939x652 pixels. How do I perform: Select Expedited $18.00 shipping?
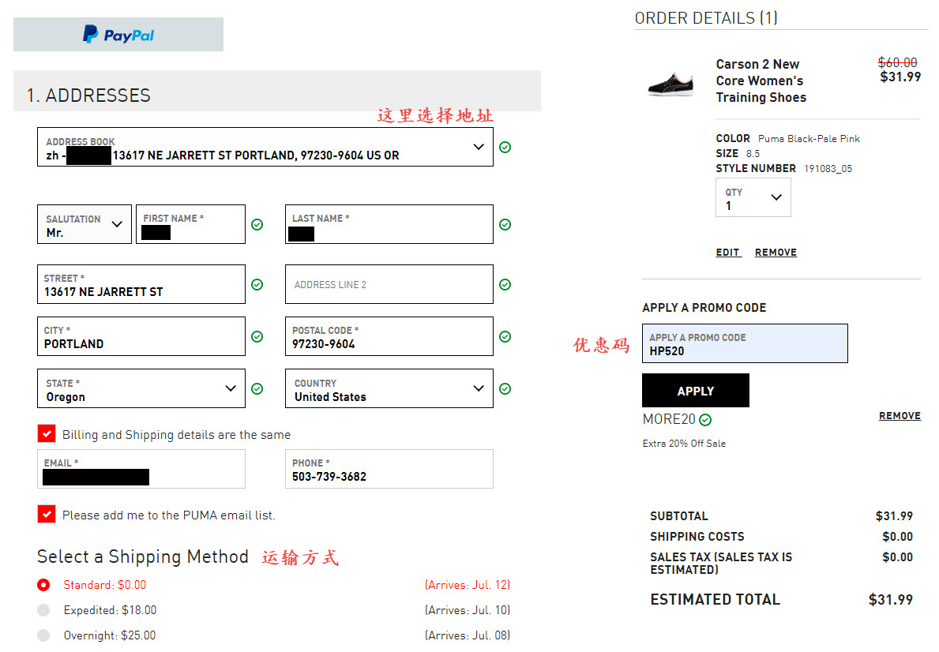tap(43, 610)
